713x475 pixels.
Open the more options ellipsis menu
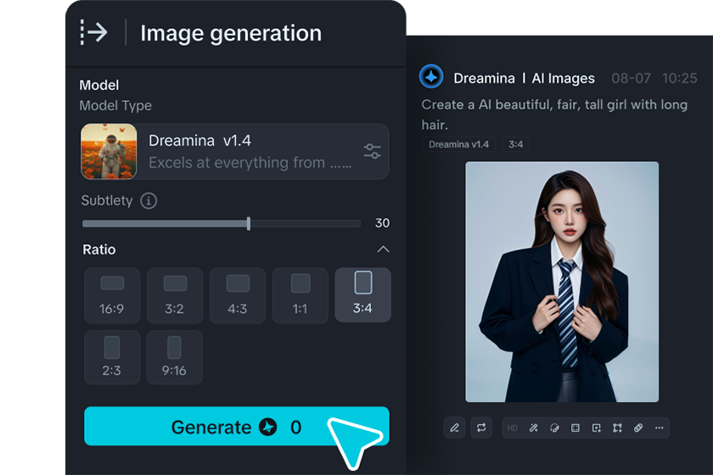click(659, 428)
